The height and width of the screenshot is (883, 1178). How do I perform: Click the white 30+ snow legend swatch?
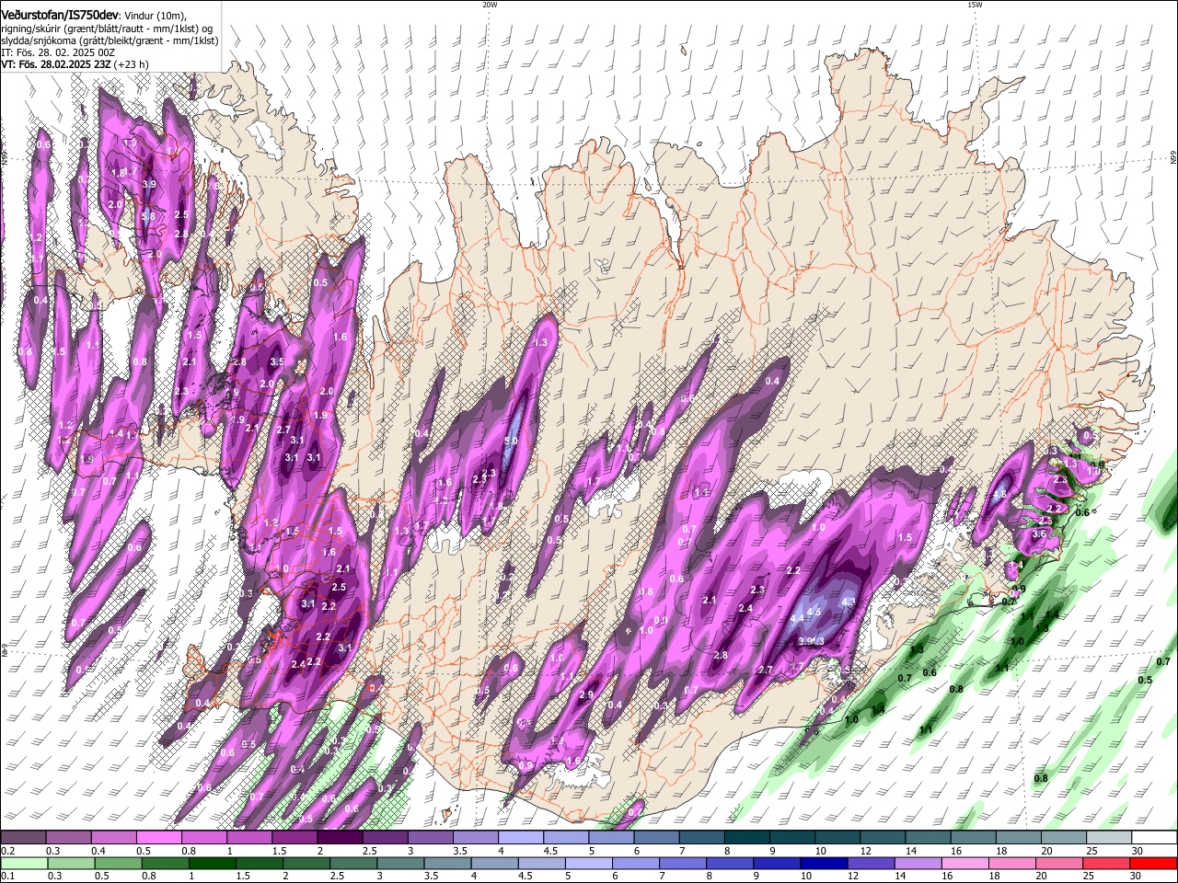coord(1154,838)
